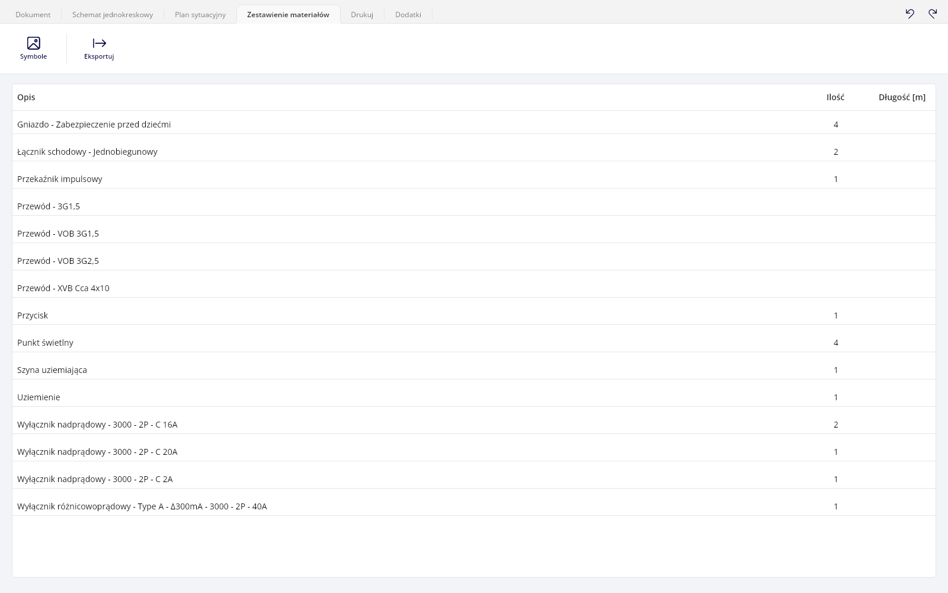Switch to the Dodatki tab
This screenshot has height=593, width=948.
tap(408, 14)
